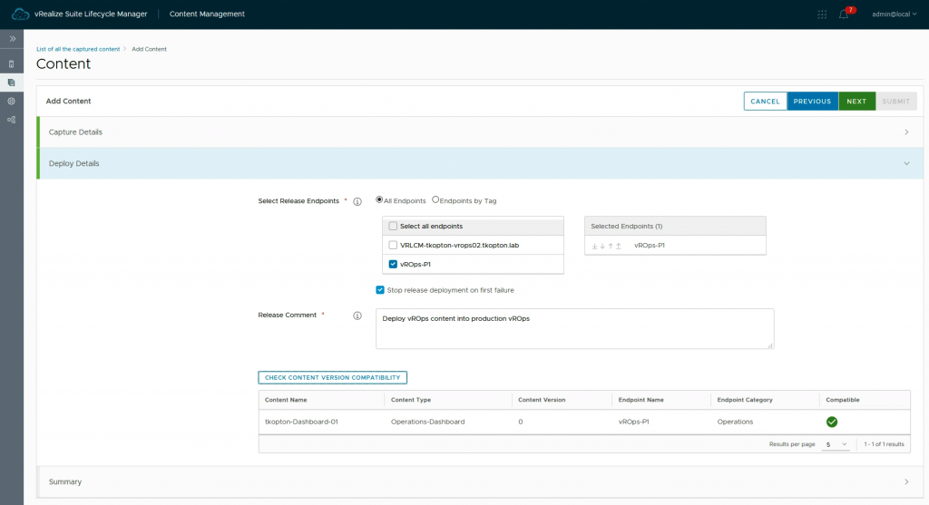The image size is (929, 505).
Task: Click the Add Content breadcrumb text
Action: (x=149, y=49)
